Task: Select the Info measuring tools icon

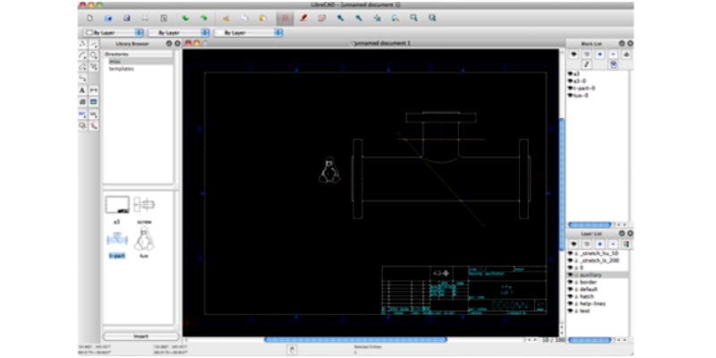Action: coord(94,114)
